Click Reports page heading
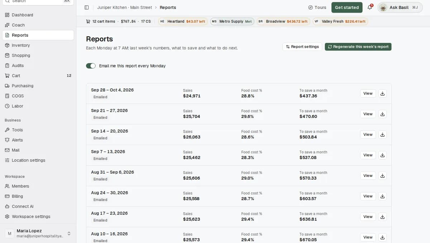Viewport: 430px width, 243px height. 100,39
